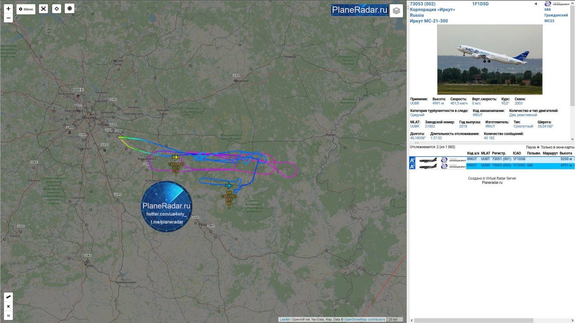Open OpenStreetMap contributors attribution link
This screenshot has height=323, width=575.
[365, 319]
